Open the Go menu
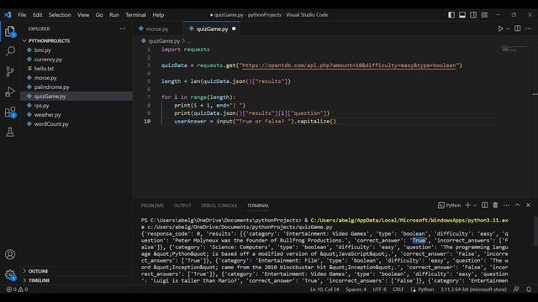Image resolution: width=538 pixels, height=302 pixels. click(99, 15)
